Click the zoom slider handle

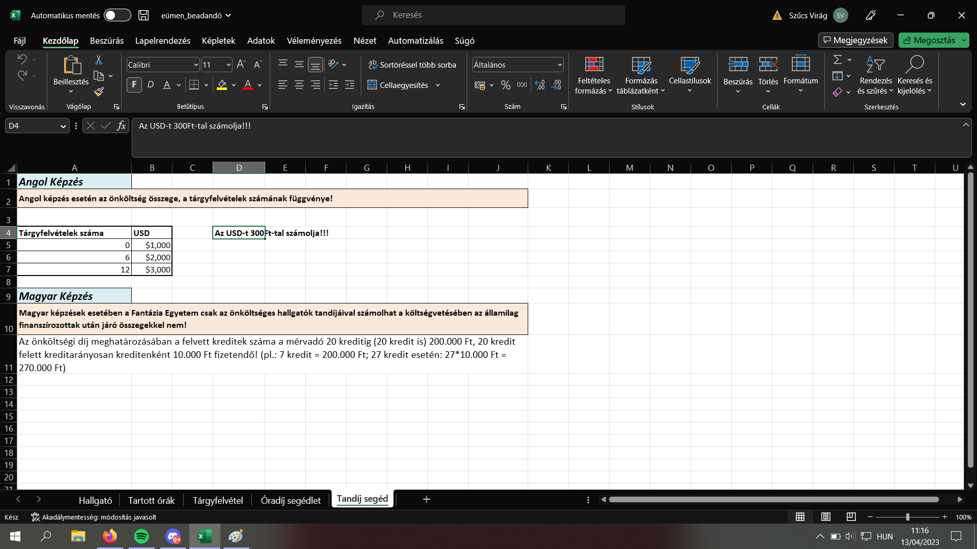point(907,517)
